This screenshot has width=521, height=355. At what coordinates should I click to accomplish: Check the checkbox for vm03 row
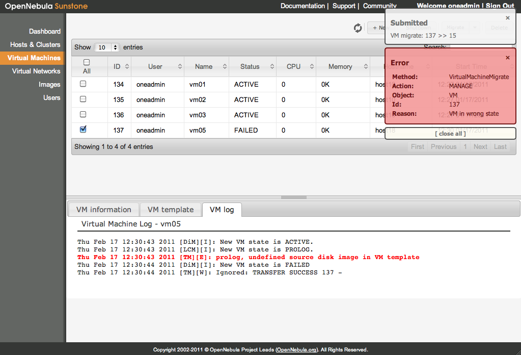click(x=84, y=114)
